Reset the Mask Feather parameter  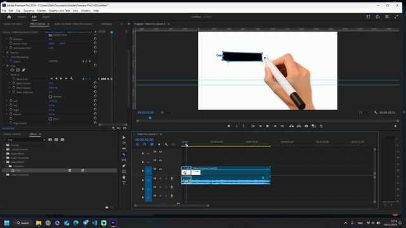(95, 83)
